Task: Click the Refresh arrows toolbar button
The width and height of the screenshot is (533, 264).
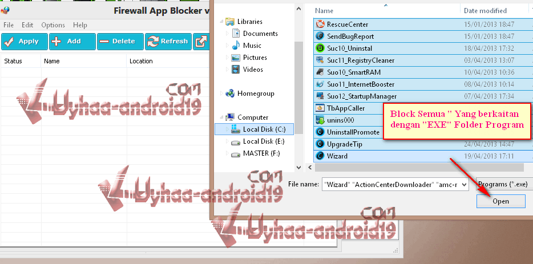Action: click(168, 41)
